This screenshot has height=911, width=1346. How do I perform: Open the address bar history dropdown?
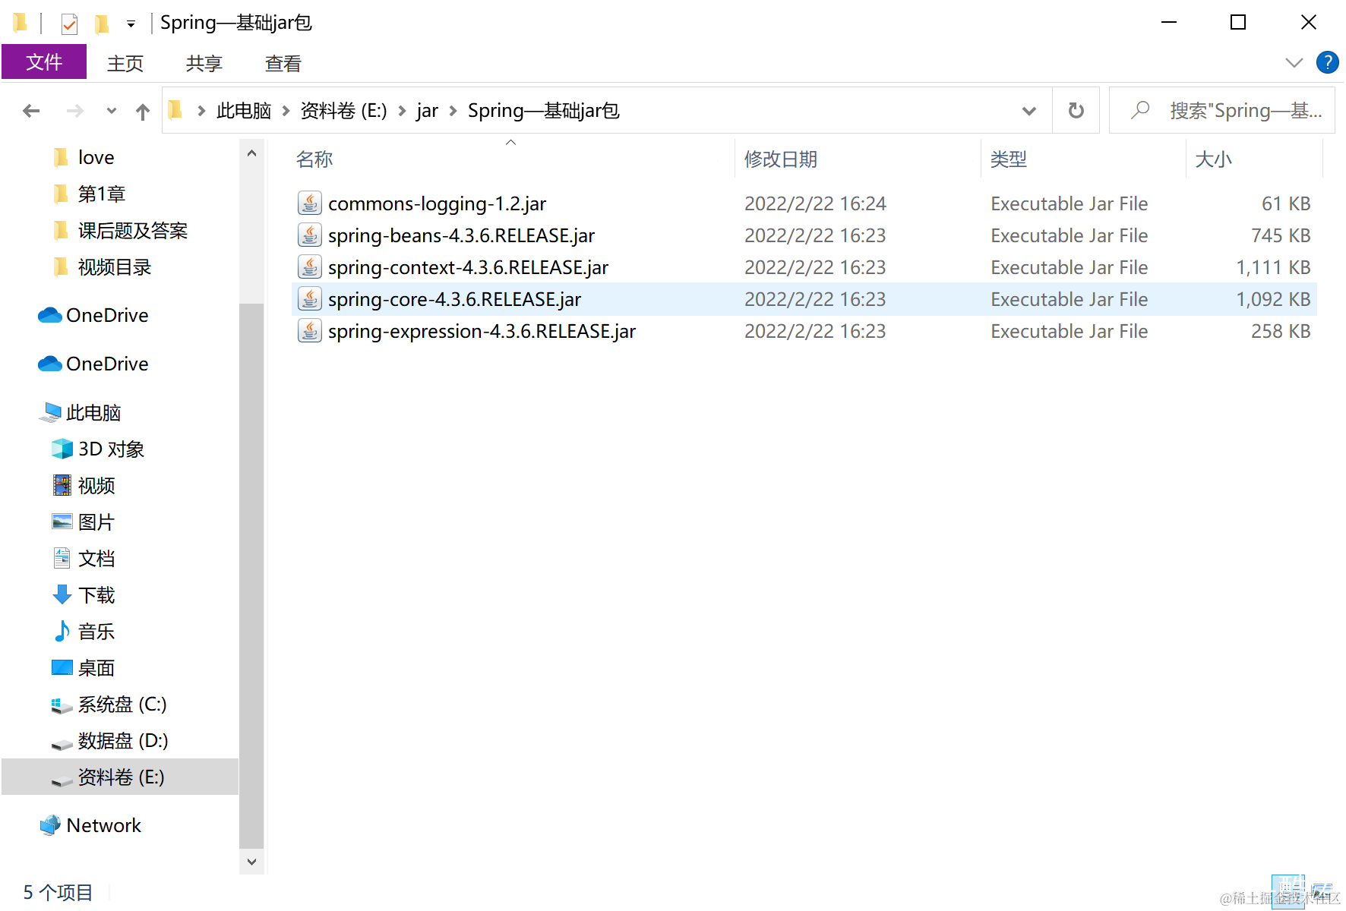pyautogui.click(x=1029, y=111)
